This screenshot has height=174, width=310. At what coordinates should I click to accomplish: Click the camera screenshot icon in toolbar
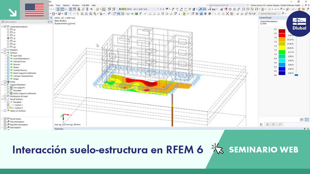tap(232, 14)
